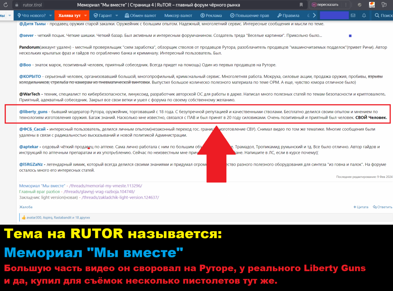
Task: Open @liberty_guns user profile link
Action: [33, 112]
